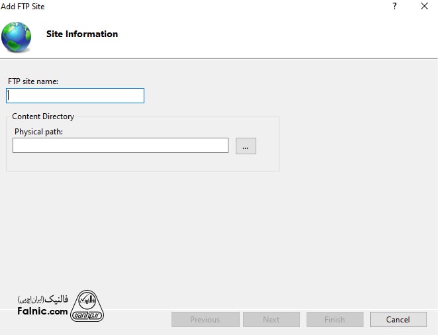Click the Previous button
This screenshot has width=441, height=335.
205,320
